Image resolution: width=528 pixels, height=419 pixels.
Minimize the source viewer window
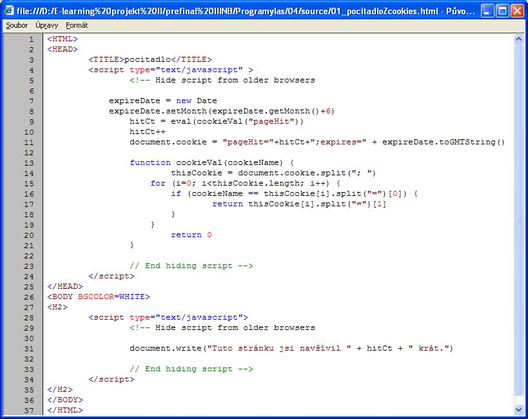point(487,11)
